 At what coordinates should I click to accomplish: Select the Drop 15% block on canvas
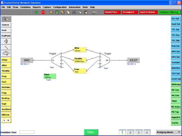[80, 71]
